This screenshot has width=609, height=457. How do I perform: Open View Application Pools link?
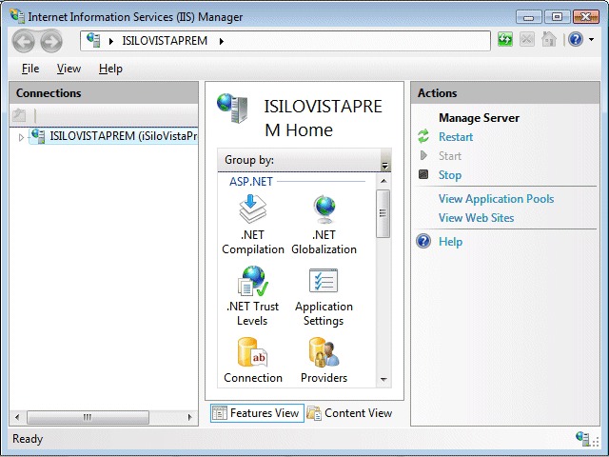495,199
